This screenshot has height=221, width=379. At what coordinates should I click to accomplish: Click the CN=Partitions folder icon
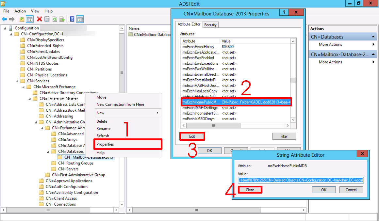coord(23,69)
